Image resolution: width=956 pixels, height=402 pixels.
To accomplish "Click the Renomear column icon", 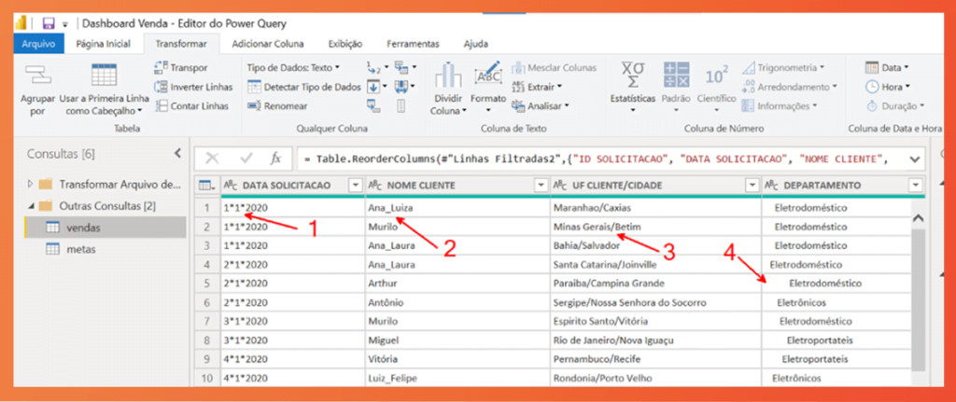I will [254, 106].
